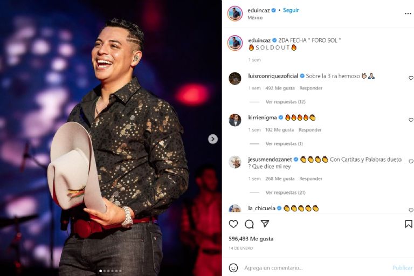The image size is (414, 276).
Task: View the 596,493 Me gusta list
Action: [x=251, y=239]
